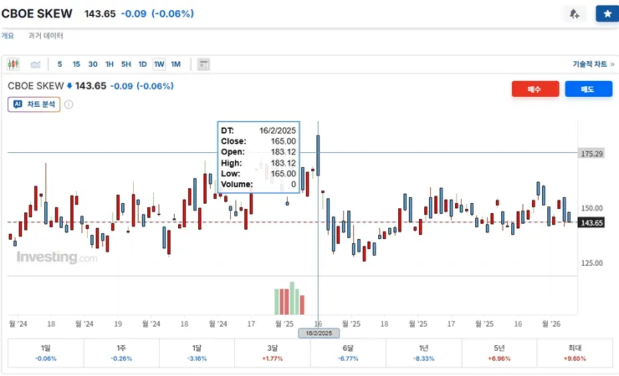Set chart interval to 30 minutes

click(x=93, y=64)
